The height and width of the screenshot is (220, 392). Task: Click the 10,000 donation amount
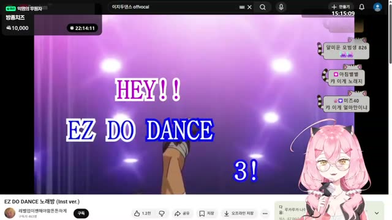(17, 28)
